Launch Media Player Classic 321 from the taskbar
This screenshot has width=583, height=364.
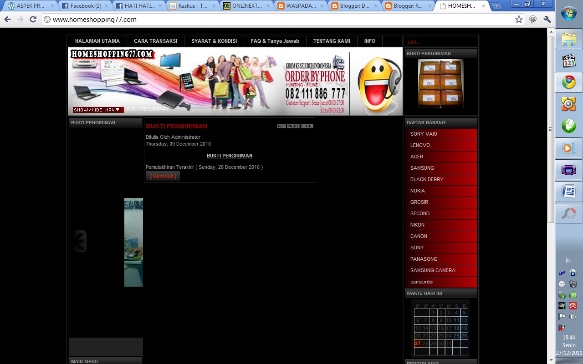tap(569, 61)
